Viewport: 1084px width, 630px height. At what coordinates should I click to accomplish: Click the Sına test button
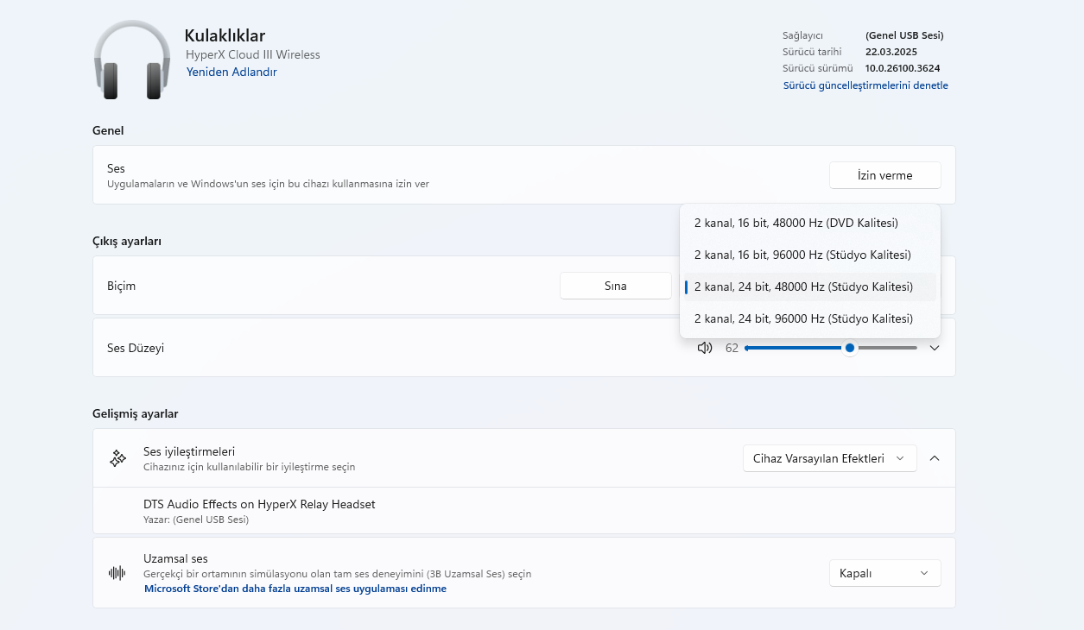615,286
